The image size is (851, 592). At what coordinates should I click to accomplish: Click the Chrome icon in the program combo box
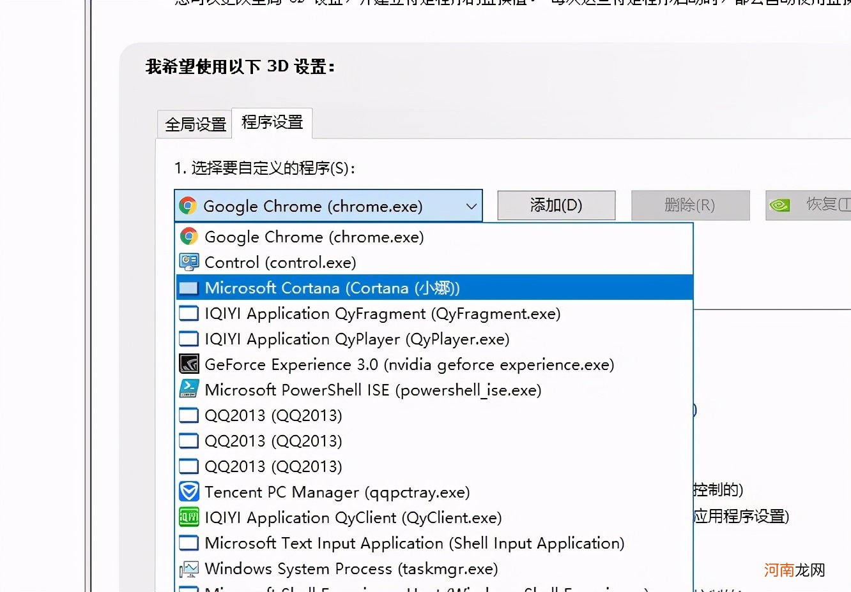click(187, 205)
